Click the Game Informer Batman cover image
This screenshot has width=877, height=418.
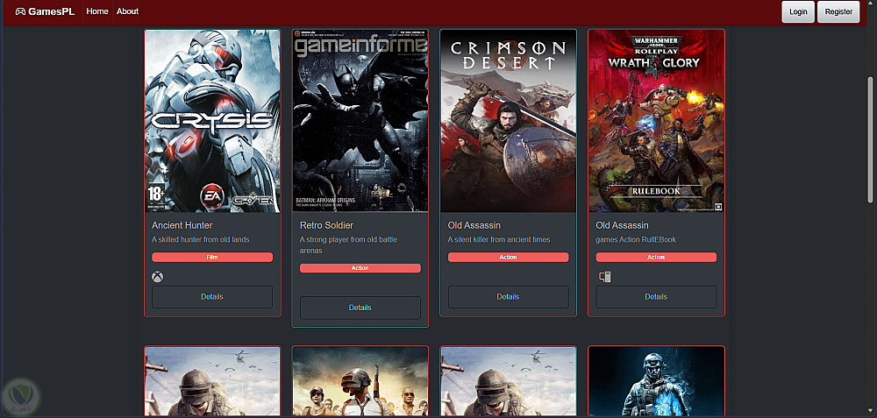coord(360,121)
